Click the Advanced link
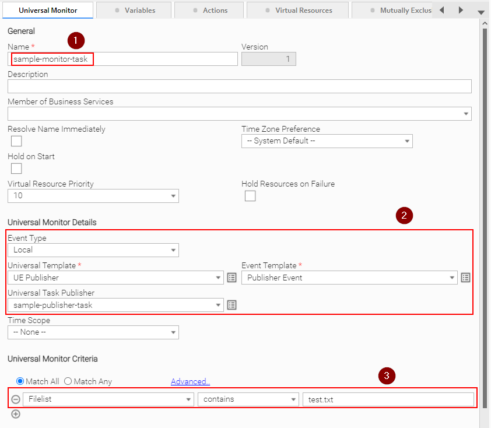491x428 pixels. pos(190,381)
